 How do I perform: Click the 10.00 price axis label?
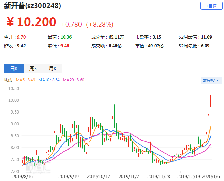pos(13,100)
